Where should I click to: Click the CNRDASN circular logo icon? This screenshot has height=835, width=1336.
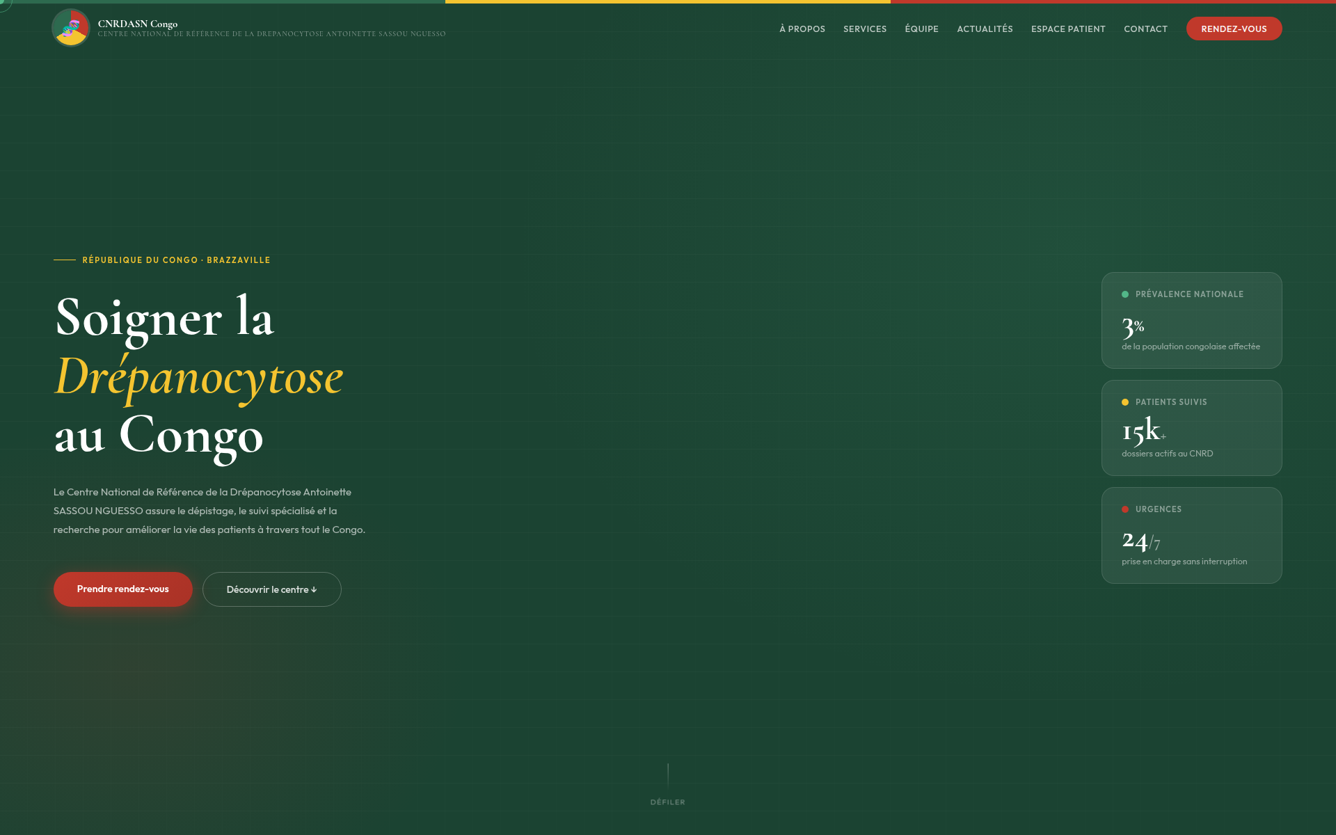[71, 29]
